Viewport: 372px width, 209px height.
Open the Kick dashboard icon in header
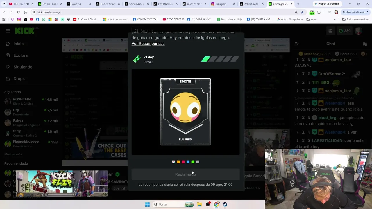click(x=330, y=31)
